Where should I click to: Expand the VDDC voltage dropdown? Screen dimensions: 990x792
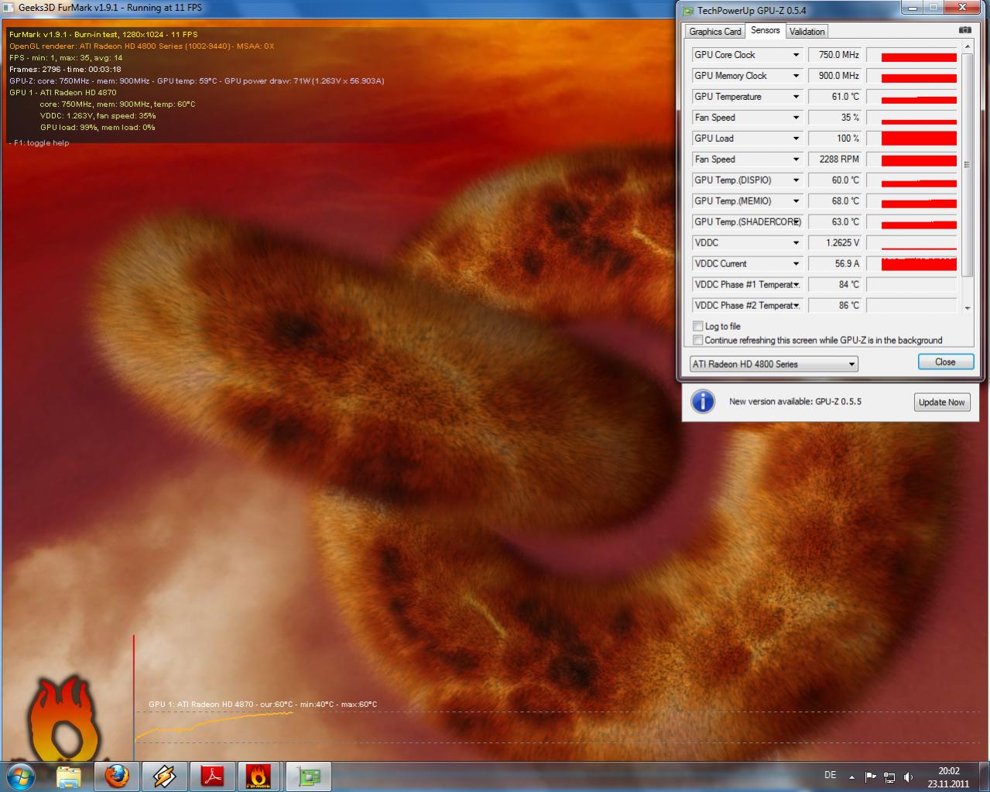point(796,243)
